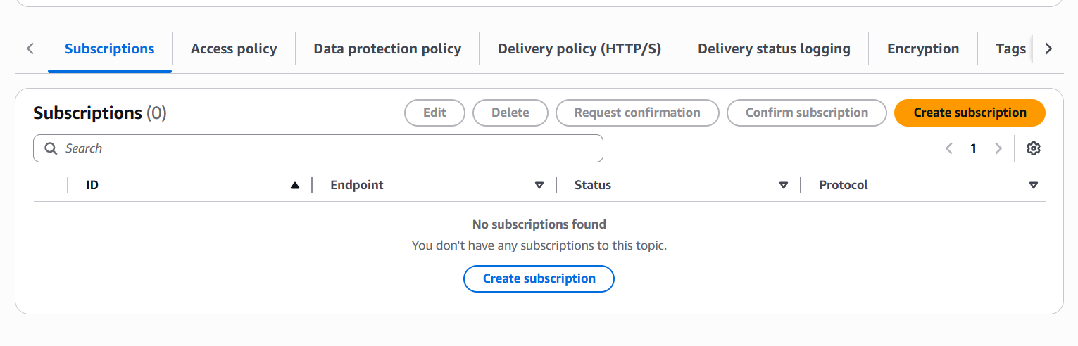Click the outlined Create subscription button
The height and width of the screenshot is (346, 1078).
click(539, 278)
